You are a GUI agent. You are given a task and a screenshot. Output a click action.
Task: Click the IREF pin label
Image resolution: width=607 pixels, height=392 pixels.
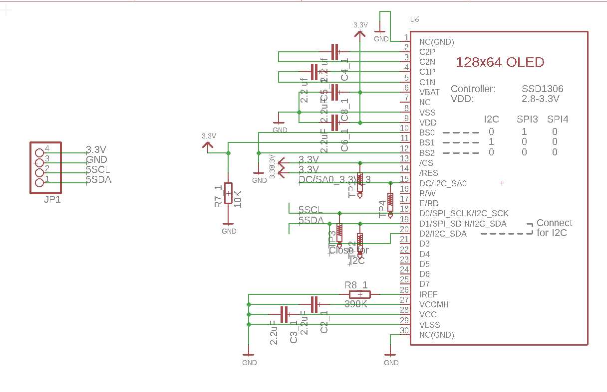428,295
